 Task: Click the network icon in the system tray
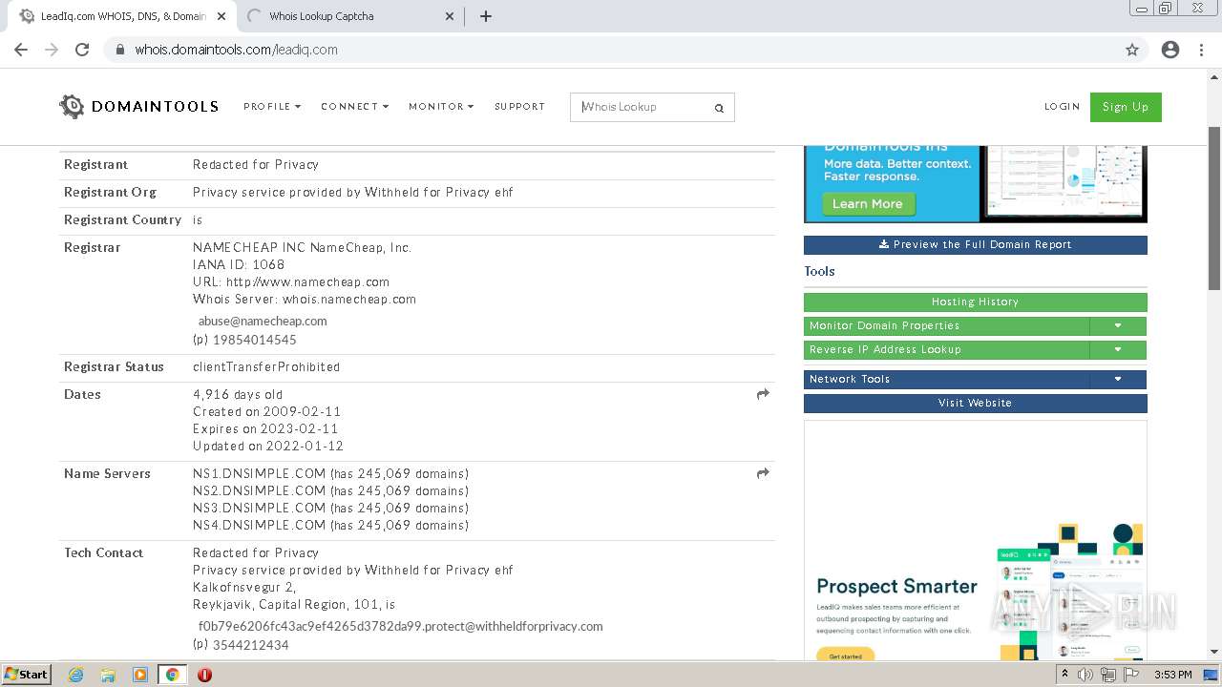[x=1108, y=675]
